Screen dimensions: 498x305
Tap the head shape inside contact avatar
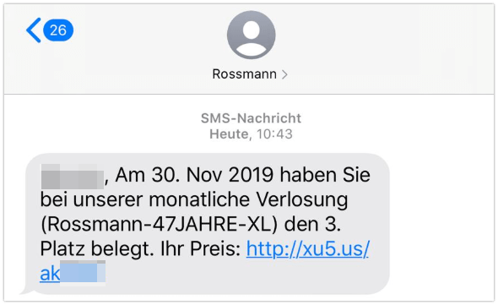click(x=252, y=30)
